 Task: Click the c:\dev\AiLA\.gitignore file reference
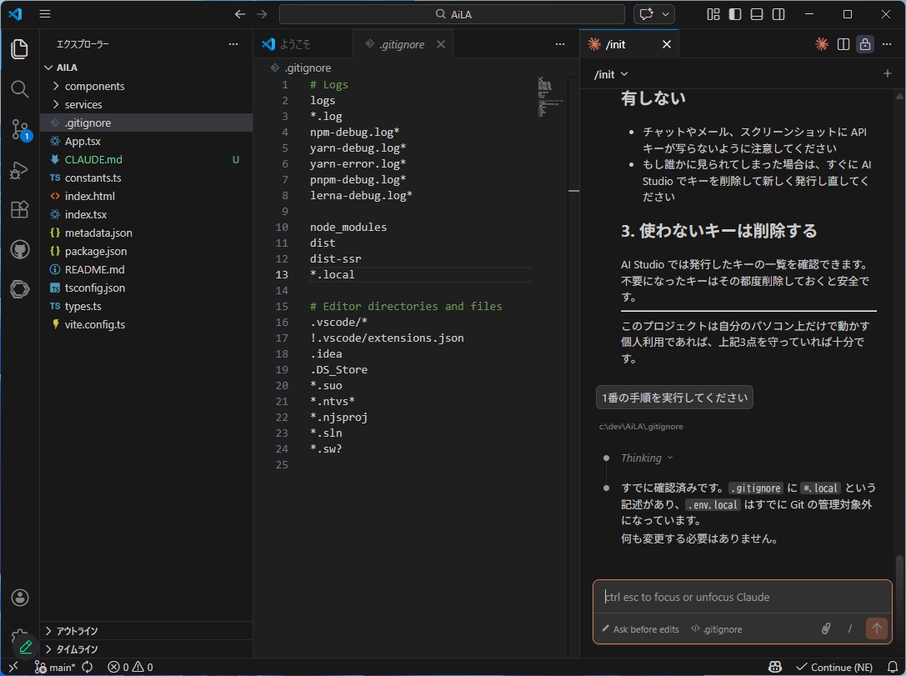pyautogui.click(x=641, y=427)
